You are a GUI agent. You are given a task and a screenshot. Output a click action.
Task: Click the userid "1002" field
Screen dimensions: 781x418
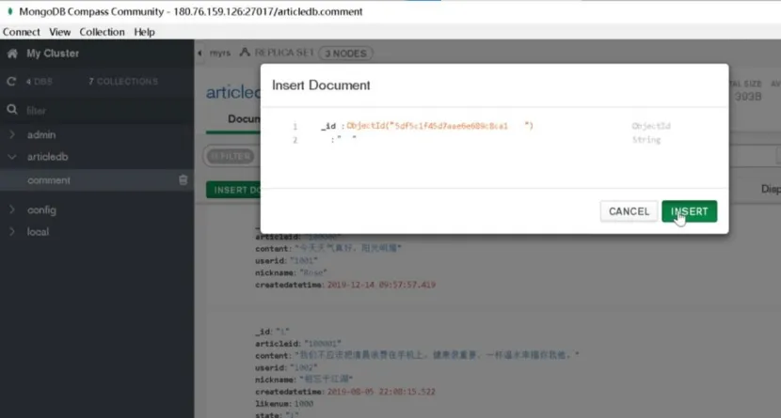pos(286,368)
